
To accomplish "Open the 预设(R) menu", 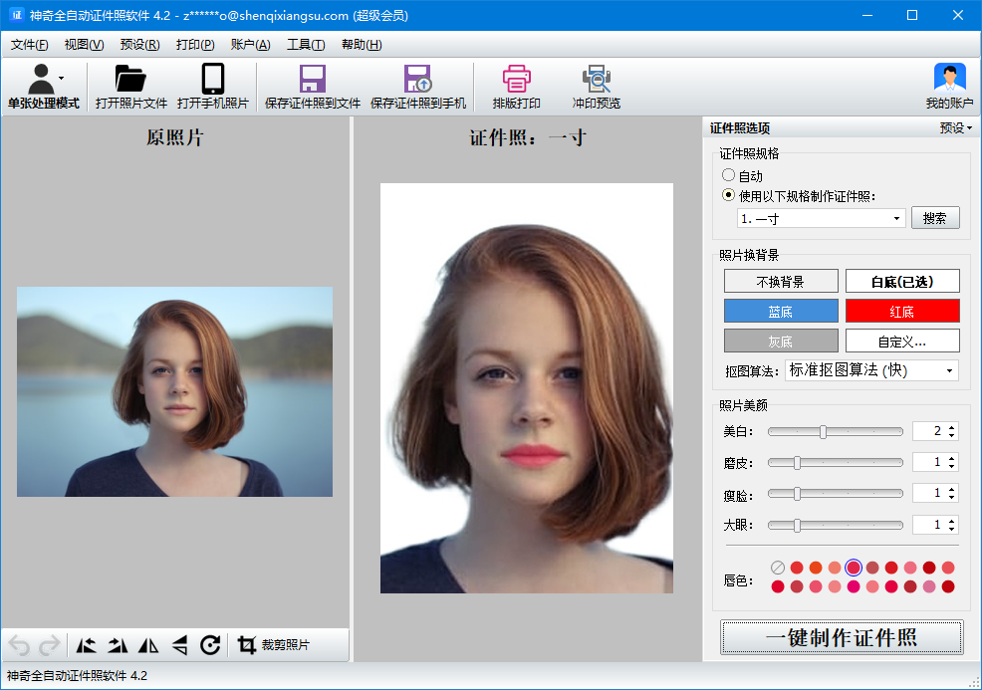I will 139,45.
